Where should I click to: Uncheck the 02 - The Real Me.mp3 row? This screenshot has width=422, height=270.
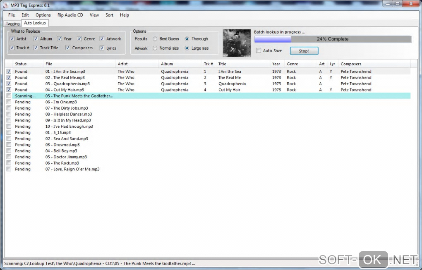(x=9, y=77)
